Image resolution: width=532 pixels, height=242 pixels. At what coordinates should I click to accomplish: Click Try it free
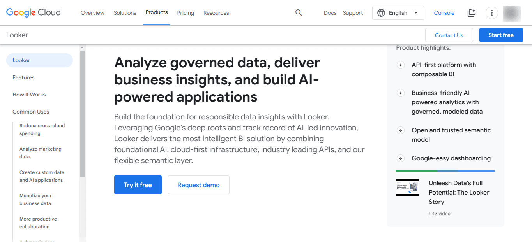coord(138,184)
